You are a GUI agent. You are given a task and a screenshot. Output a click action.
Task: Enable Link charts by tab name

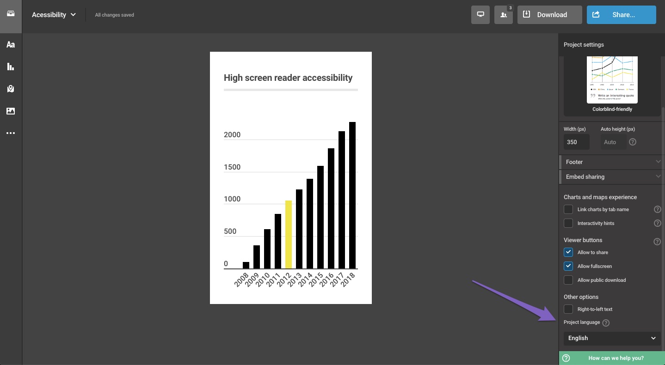[x=568, y=209]
